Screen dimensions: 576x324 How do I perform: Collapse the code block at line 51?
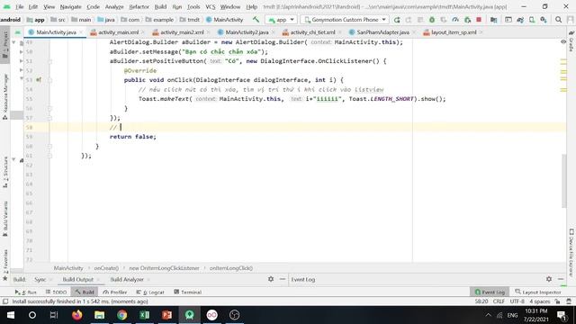pos(50,61)
